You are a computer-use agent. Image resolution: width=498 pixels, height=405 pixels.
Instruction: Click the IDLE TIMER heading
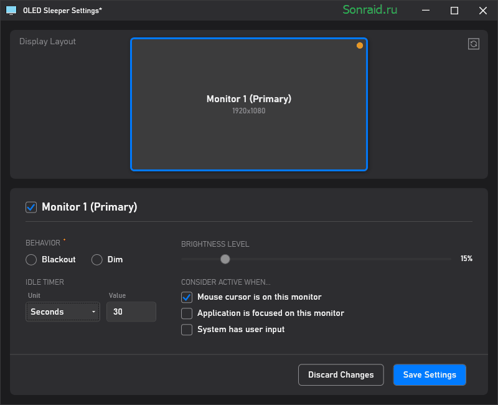(45, 282)
